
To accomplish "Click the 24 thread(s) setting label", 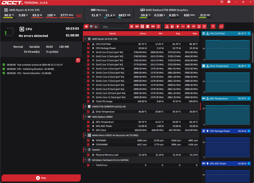I will click(32, 52).
